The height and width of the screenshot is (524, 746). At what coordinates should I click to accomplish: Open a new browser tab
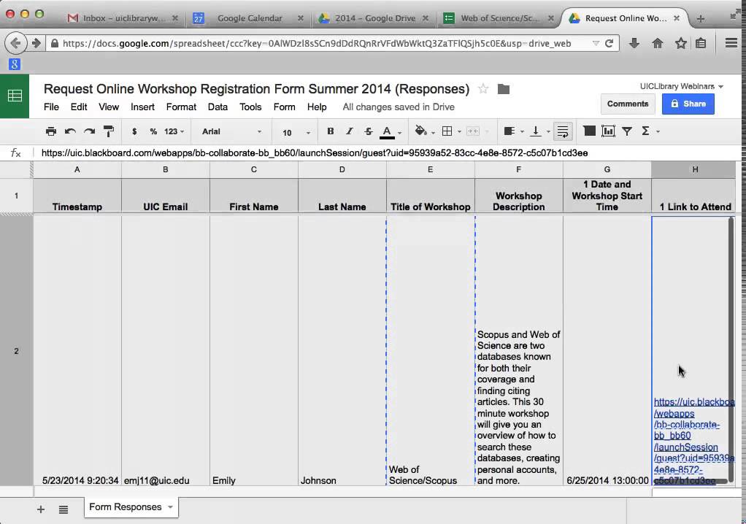(700, 18)
